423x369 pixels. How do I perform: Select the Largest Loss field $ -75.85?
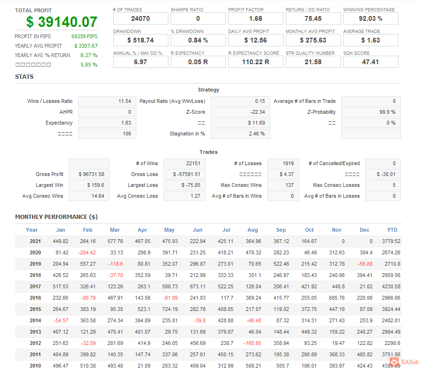point(184,185)
